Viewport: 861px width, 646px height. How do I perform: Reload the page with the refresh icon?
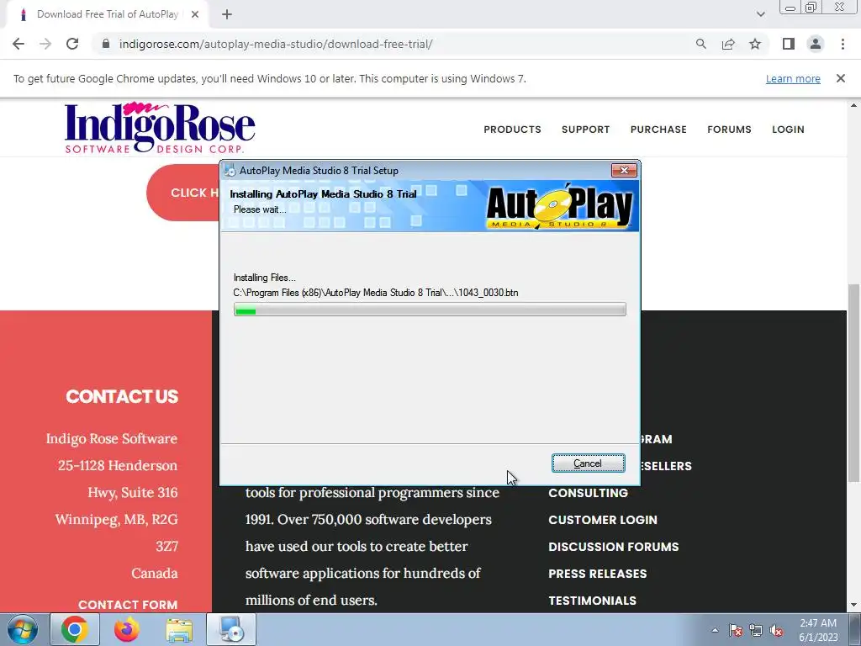tap(72, 44)
